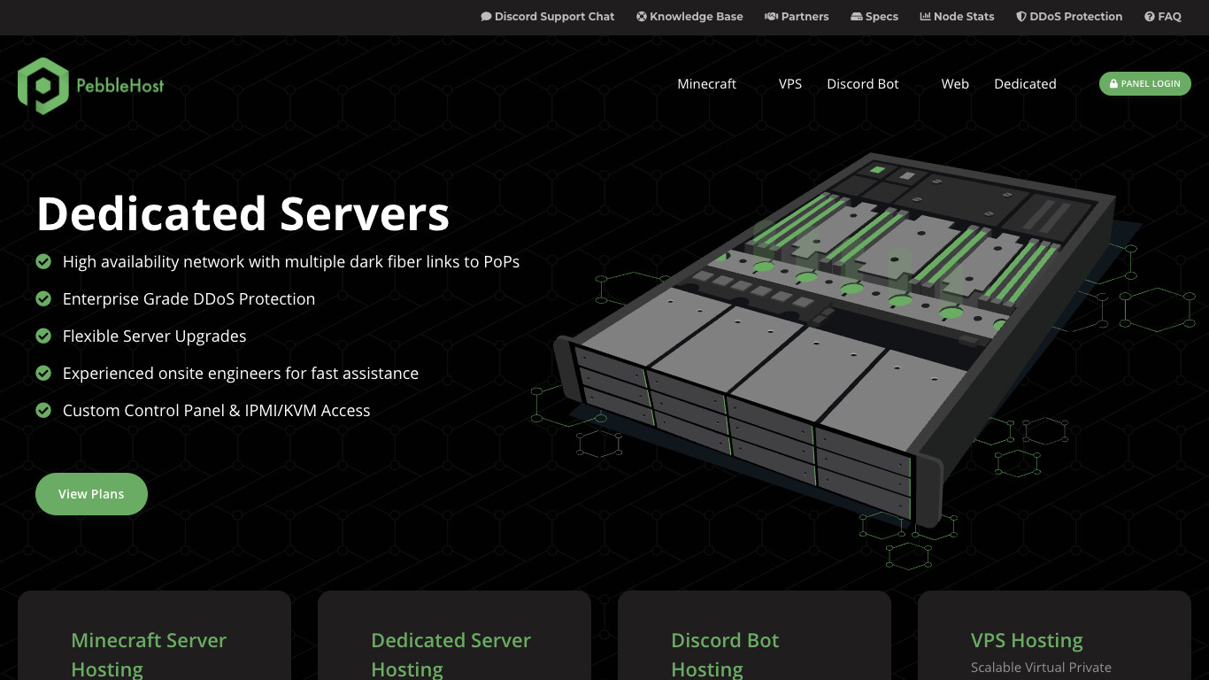Click the checkmark beside Flexible Server Upgrades
Image resolution: width=1209 pixels, height=680 pixels.
click(43, 336)
